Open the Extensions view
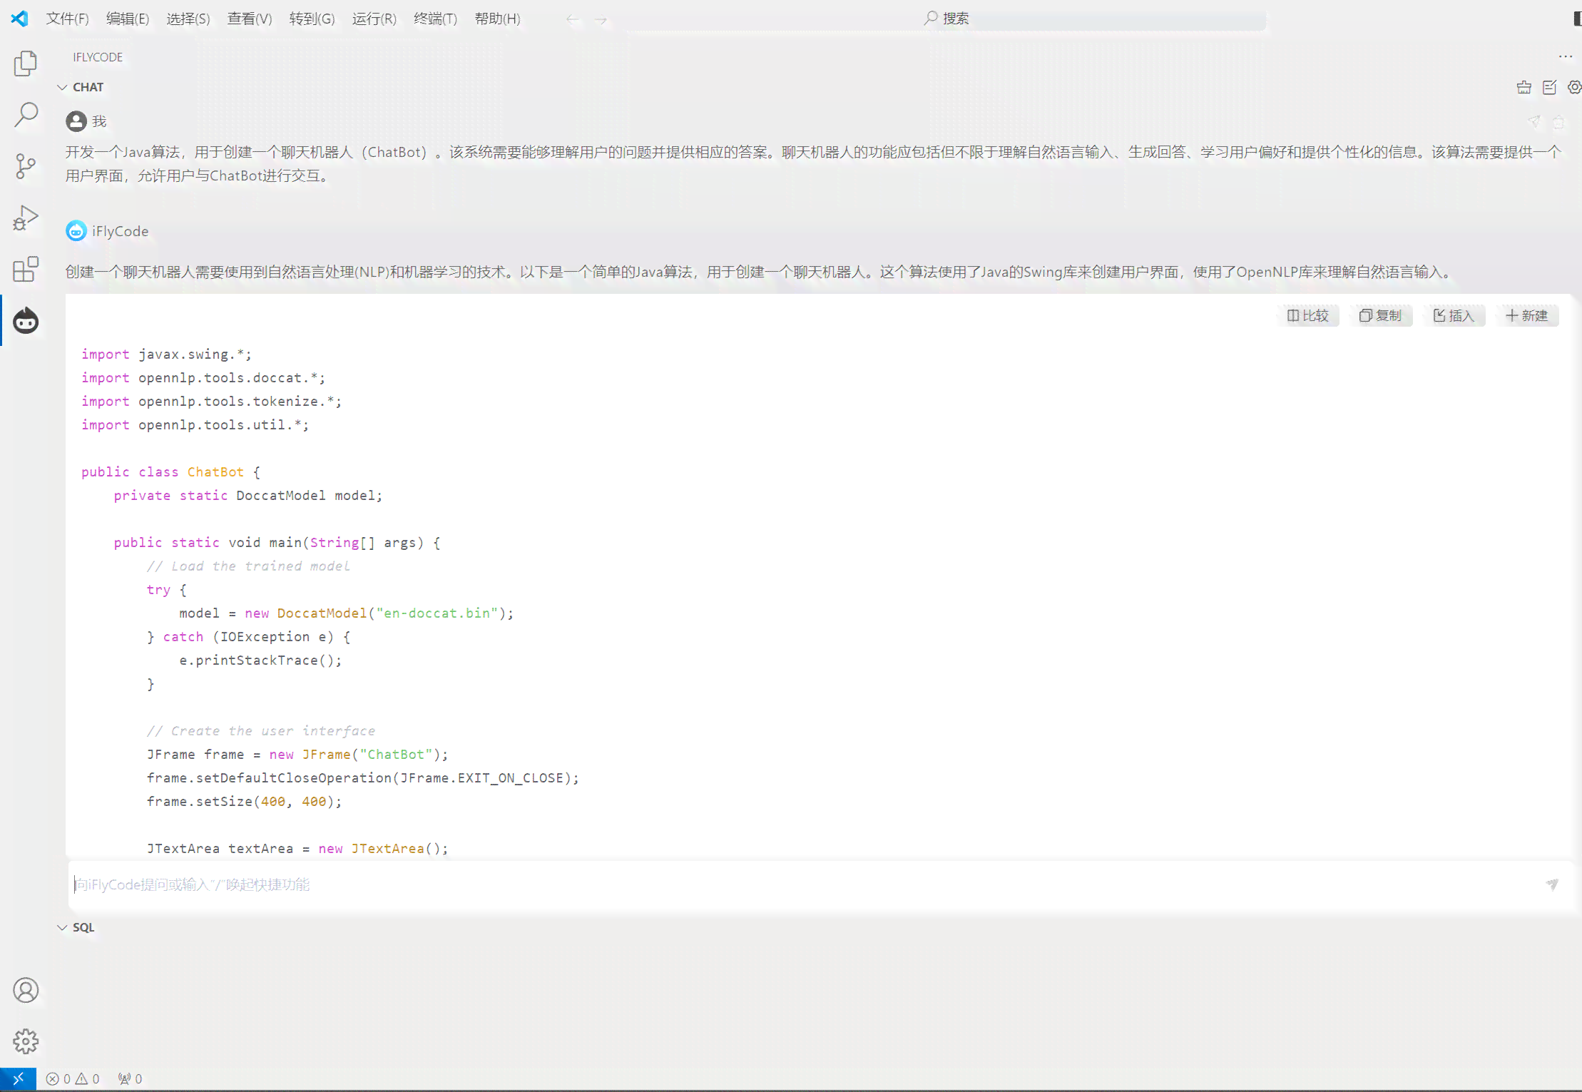1582x1092 pixels. pyautogui.click(x=26, y=269)
